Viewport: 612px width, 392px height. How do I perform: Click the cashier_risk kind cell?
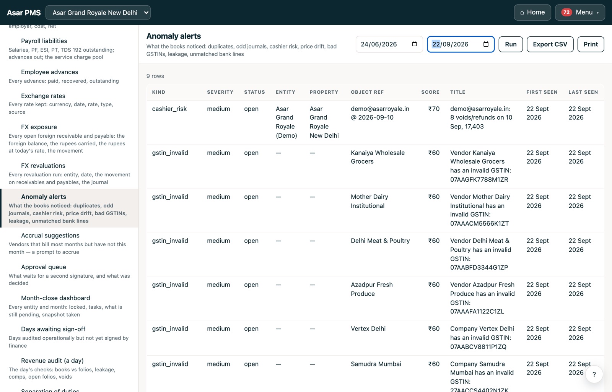pos(169,109)
